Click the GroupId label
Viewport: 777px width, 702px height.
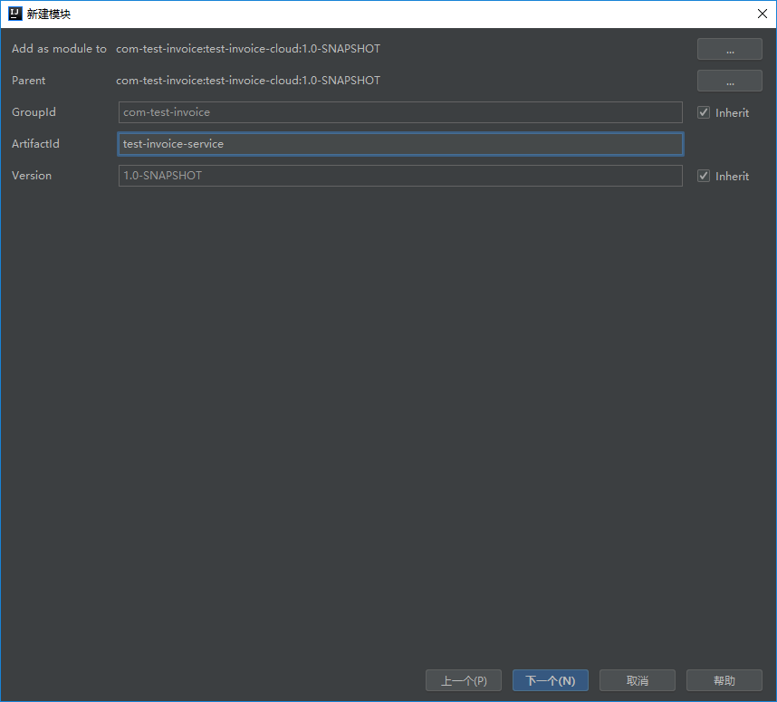(x=34, y=112)
